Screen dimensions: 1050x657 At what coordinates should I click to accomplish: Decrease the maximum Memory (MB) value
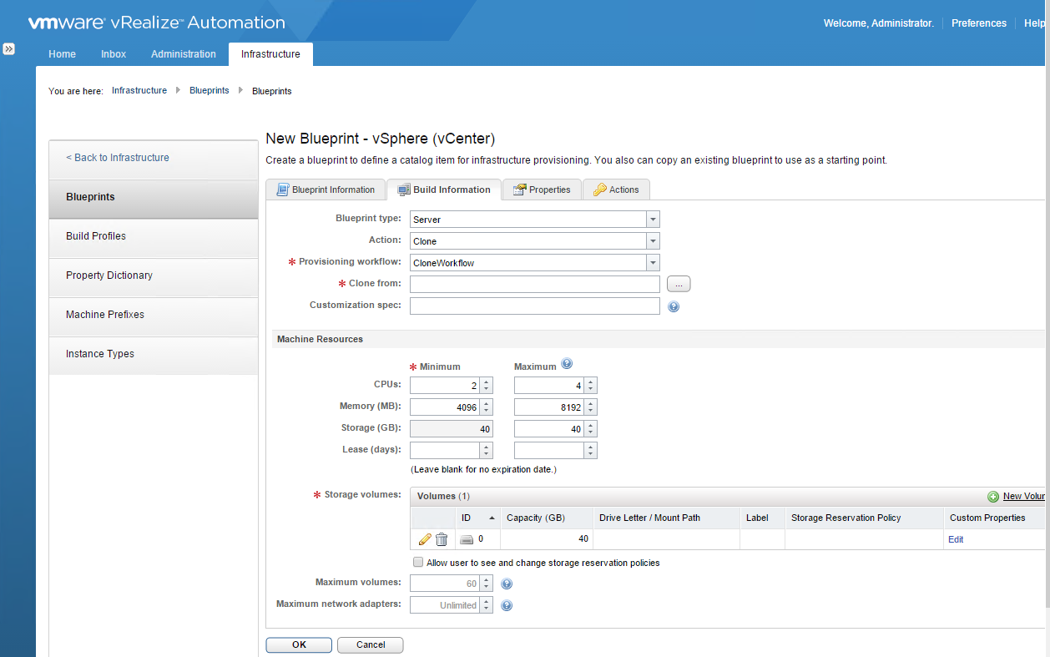point(590,412)
